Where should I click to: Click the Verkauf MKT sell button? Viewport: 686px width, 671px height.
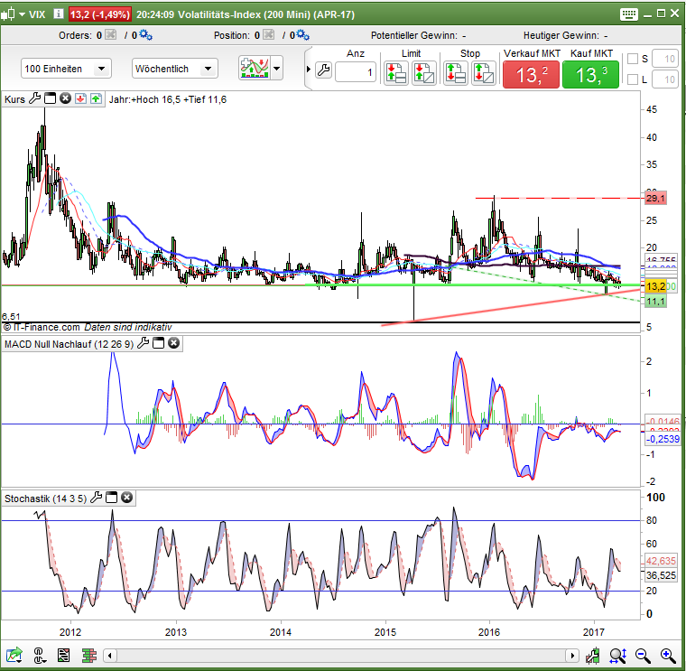tap(531, 75)
